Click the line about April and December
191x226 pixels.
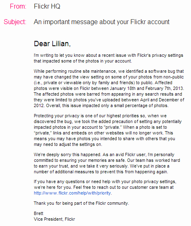click(x=109, y=100)
